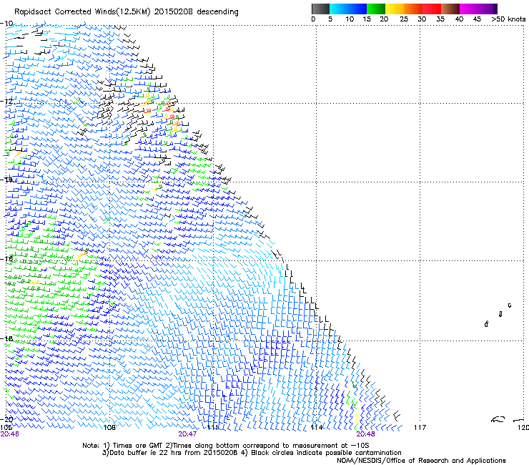Click the note line 'Times are GMT'
This screenshot has height=465, width=529.
pyautogui.click(x=226, y=446)
